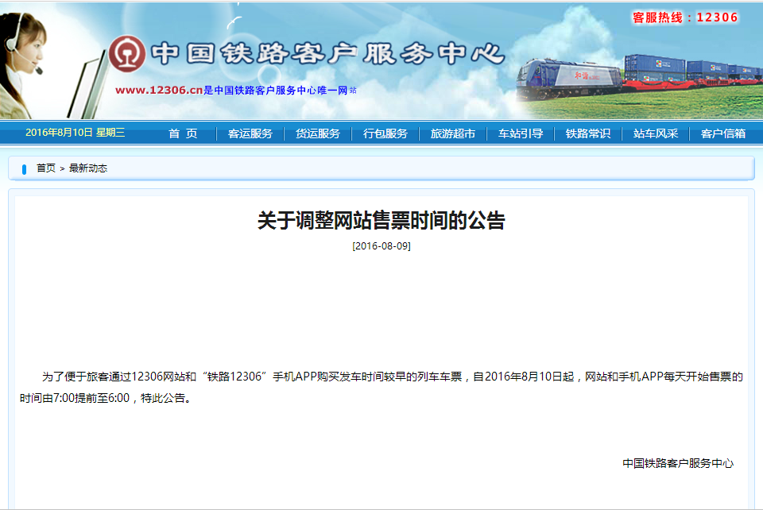The image size is (763, 510).
Task: Open the 车站引导 navigation item
Action: [521, 133]
